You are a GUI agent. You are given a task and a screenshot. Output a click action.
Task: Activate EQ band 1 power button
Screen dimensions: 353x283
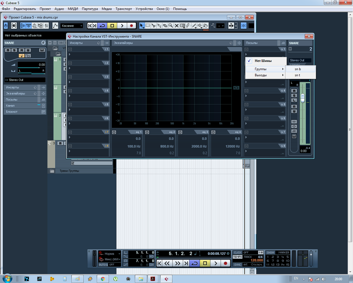(114, 132)
